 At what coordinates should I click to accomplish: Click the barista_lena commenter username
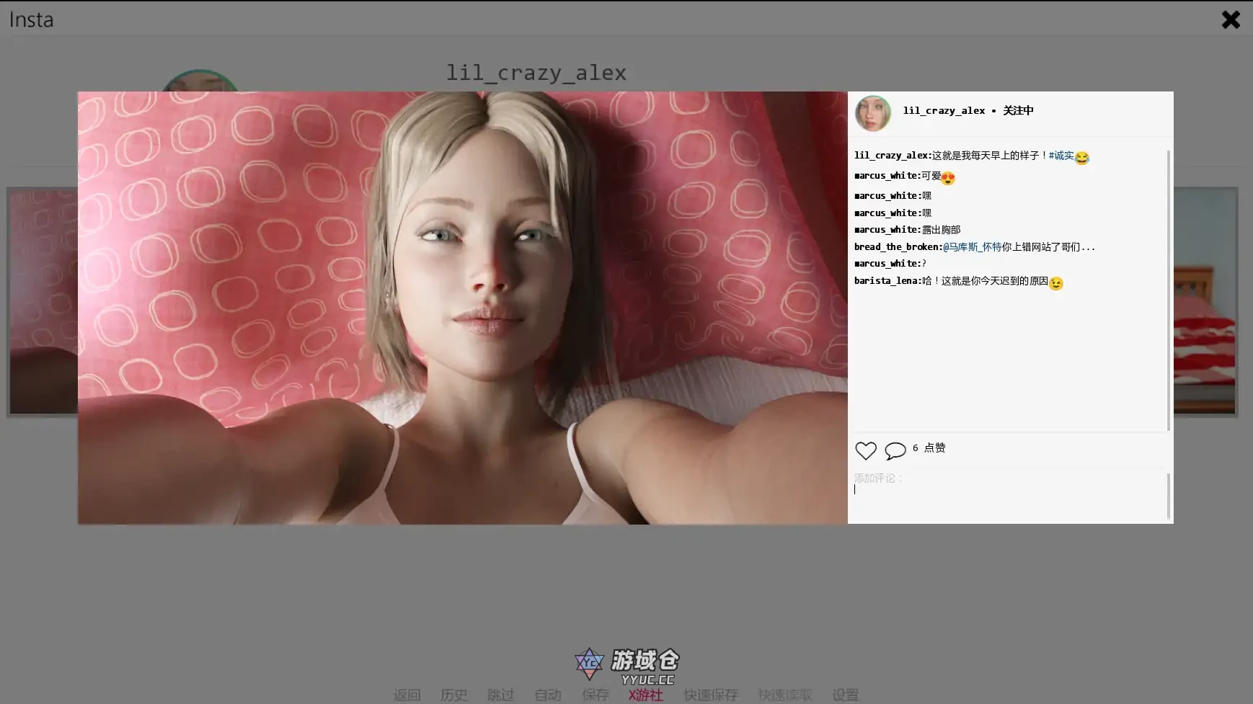(x=887, y=281)
